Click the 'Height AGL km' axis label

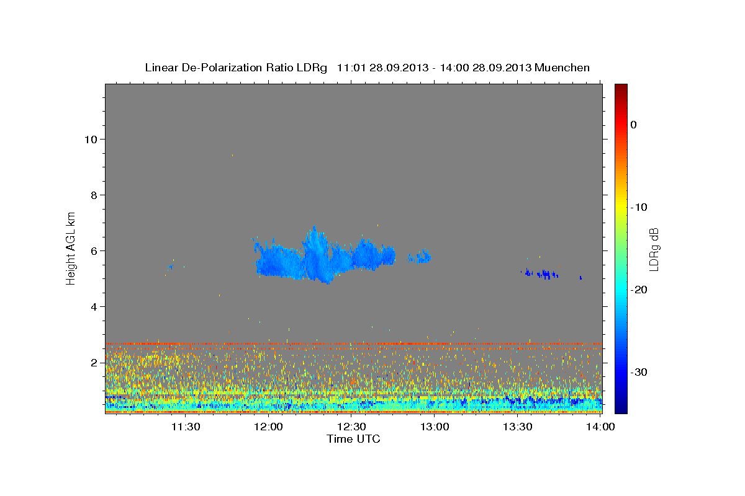click(x=71, y=247)
